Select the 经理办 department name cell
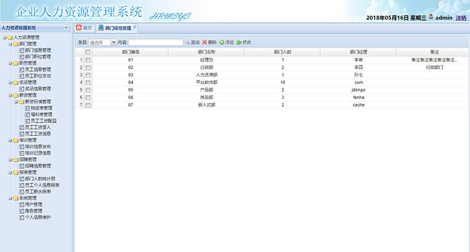 tap(207, 60)
